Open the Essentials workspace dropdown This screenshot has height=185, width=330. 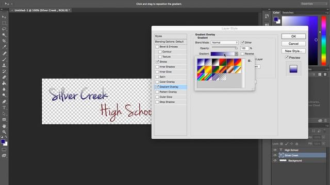(x=313, y=4)
